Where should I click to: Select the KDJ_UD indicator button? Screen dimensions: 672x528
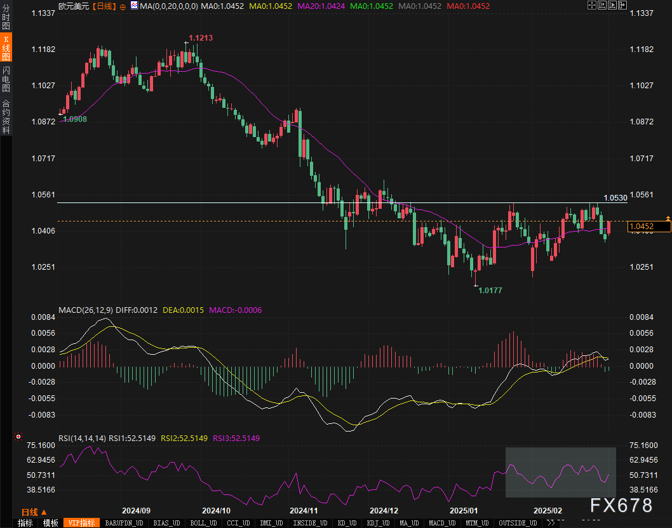tap(378, 523)
